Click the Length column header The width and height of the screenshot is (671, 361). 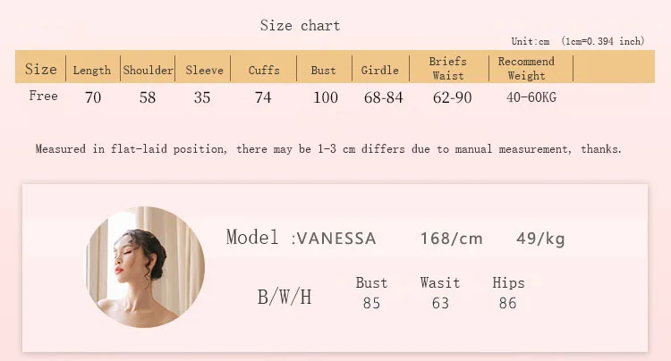coord(91,70)
